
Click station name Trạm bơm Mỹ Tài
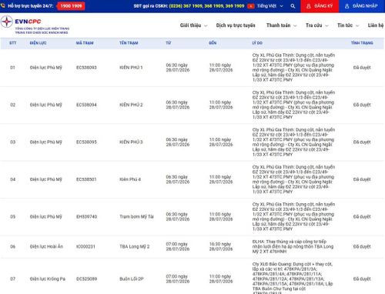(136, 217)
